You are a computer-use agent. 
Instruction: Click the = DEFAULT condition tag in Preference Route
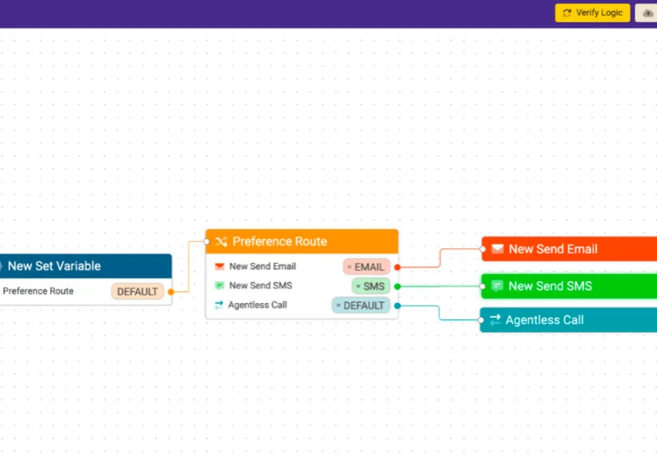coord(360,306)
